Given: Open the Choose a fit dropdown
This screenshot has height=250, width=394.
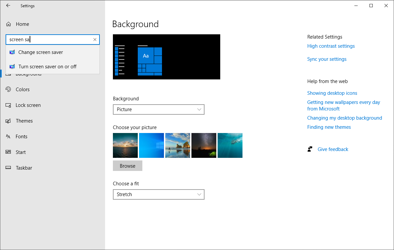Looking at the screenshot, I should click(158, 194).
